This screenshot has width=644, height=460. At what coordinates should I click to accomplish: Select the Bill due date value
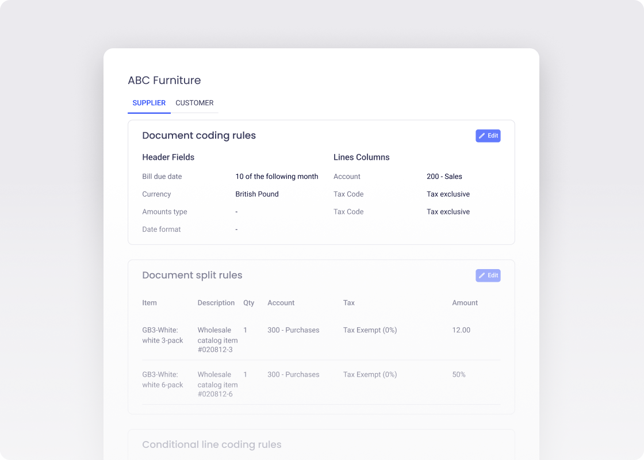277,177
